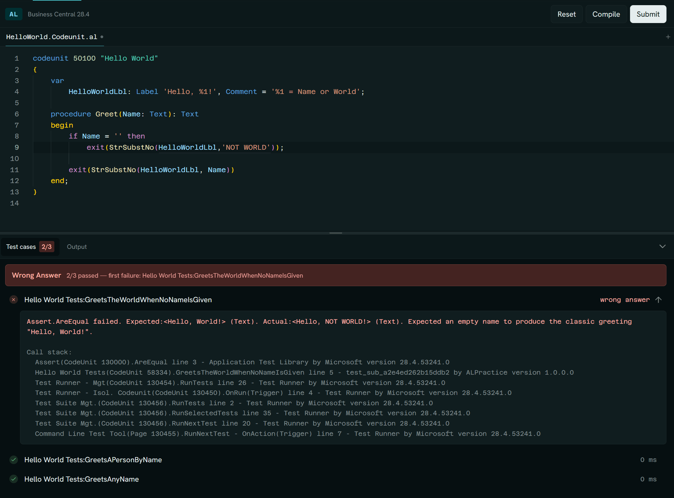Click the Command Line Test Tool stack line
Viewport: 674px width, 498px height.
(x=288, y=434)
